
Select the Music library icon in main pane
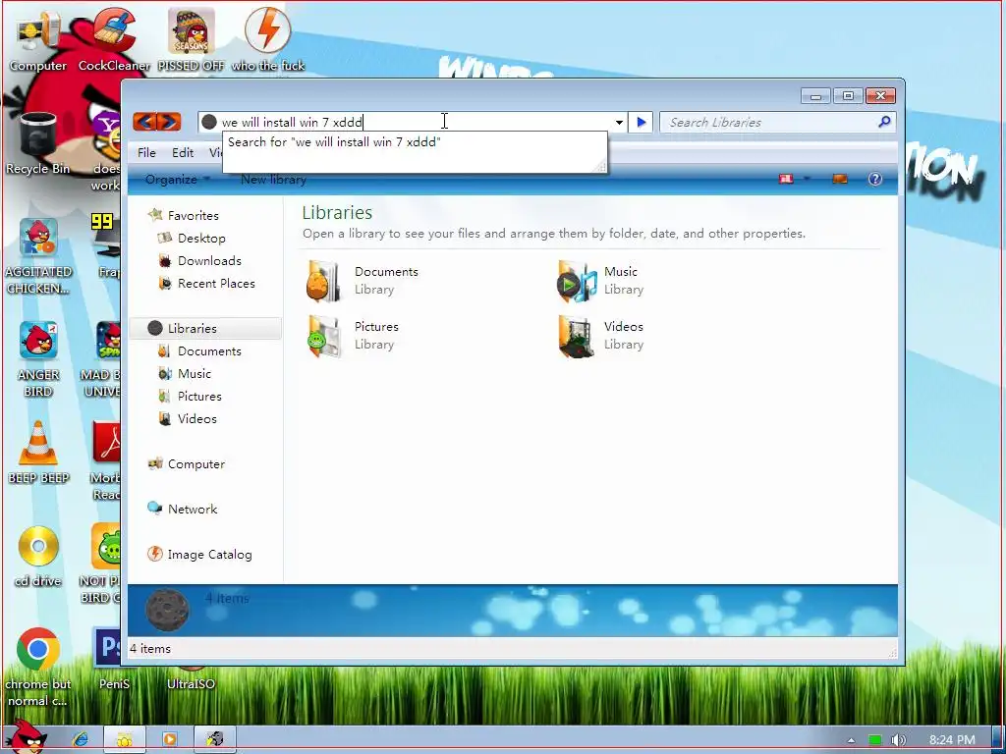pyautogui.click(x=576, y=281)
